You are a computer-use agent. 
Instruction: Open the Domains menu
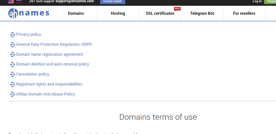tap(76, 13)
